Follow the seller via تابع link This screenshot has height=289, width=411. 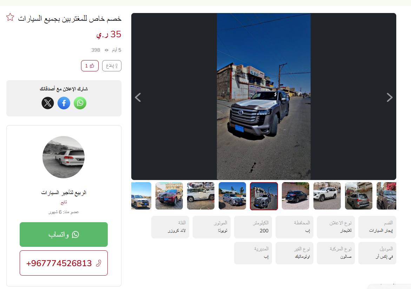64,202
